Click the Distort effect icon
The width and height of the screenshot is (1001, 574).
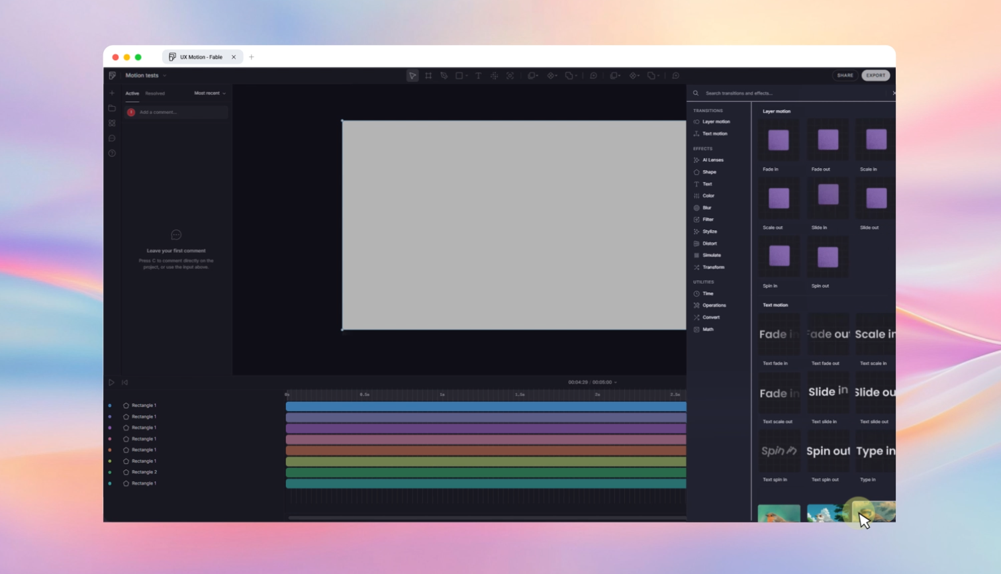pyautogui.click(x=696, y=244)
